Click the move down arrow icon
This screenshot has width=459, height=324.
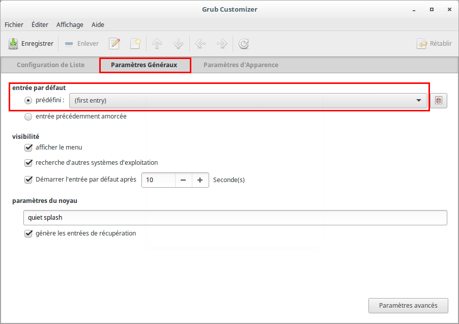pyautogui.click(x=178, y=44)
